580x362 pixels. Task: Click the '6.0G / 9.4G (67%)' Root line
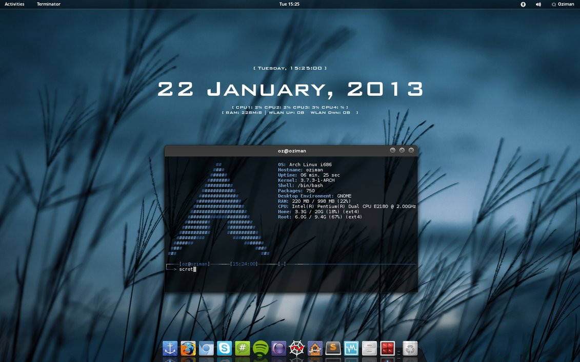320,217
